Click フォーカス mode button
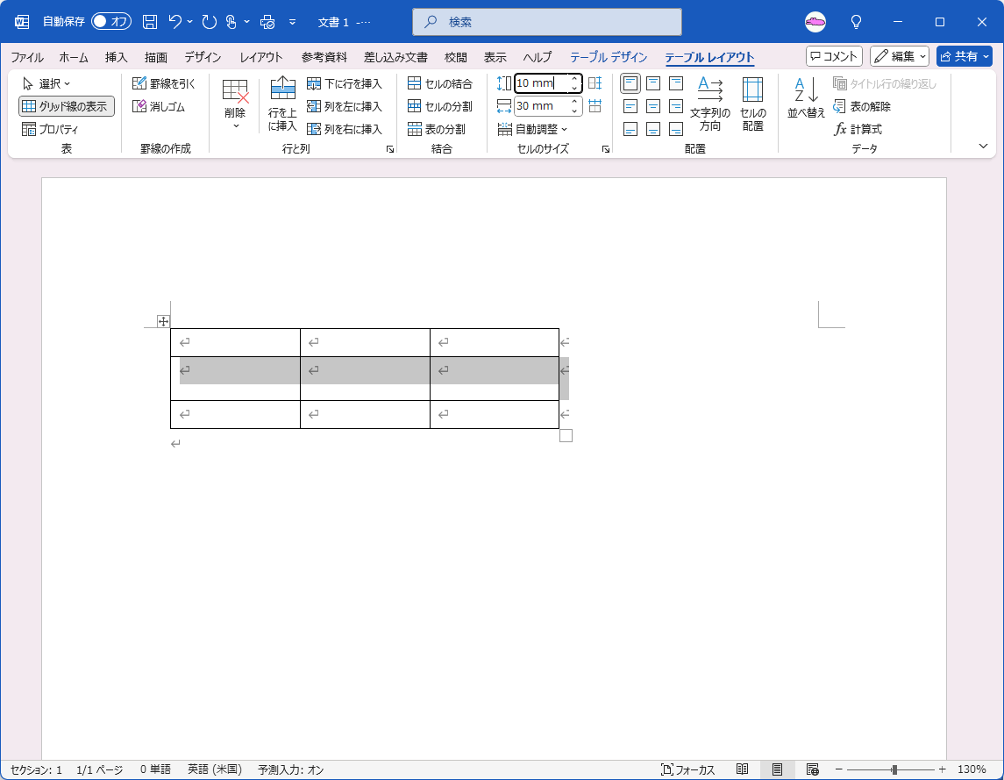The width and height of the screenshot is (1004, 780). 687,769
